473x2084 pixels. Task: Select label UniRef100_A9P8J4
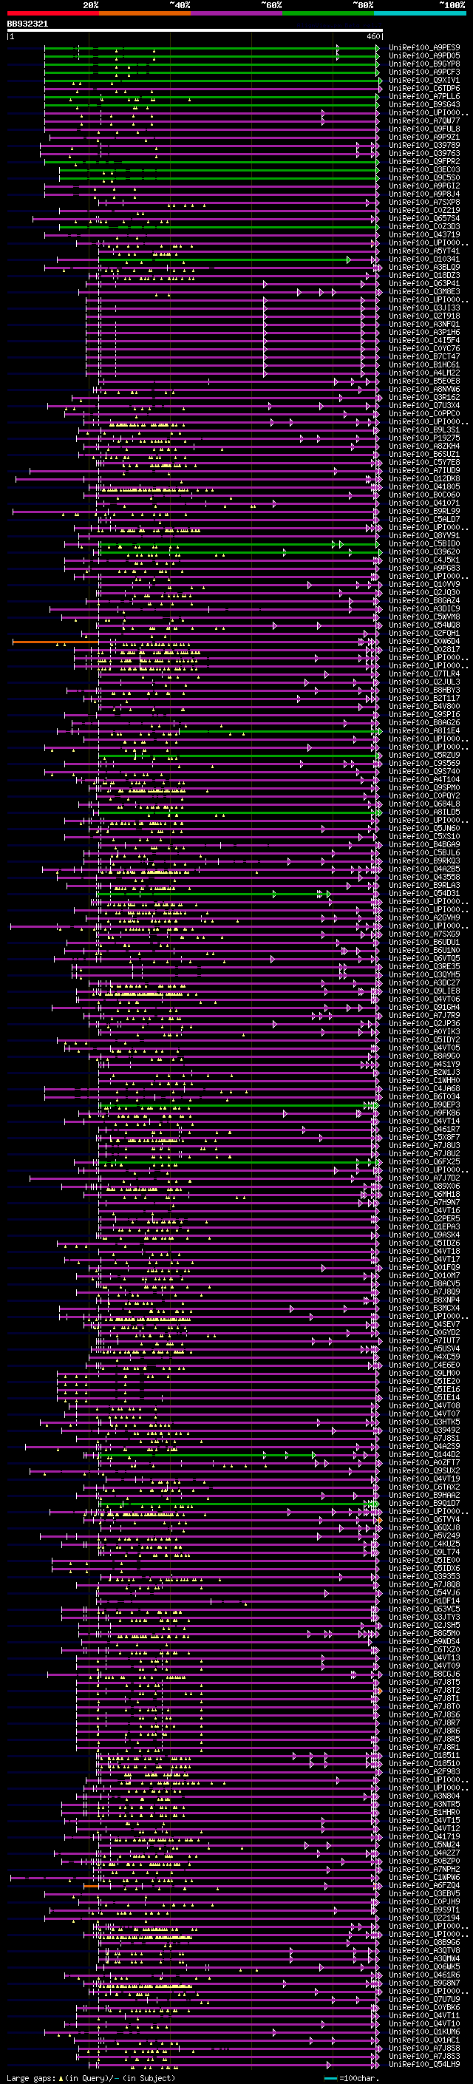[424, 194]
